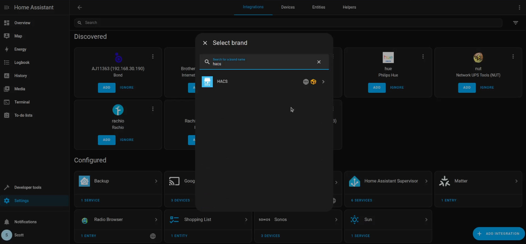Viewport: 526px width, 244px height.
Task: Add the nut Network UPS Tools integration
Action: point(467,88)
